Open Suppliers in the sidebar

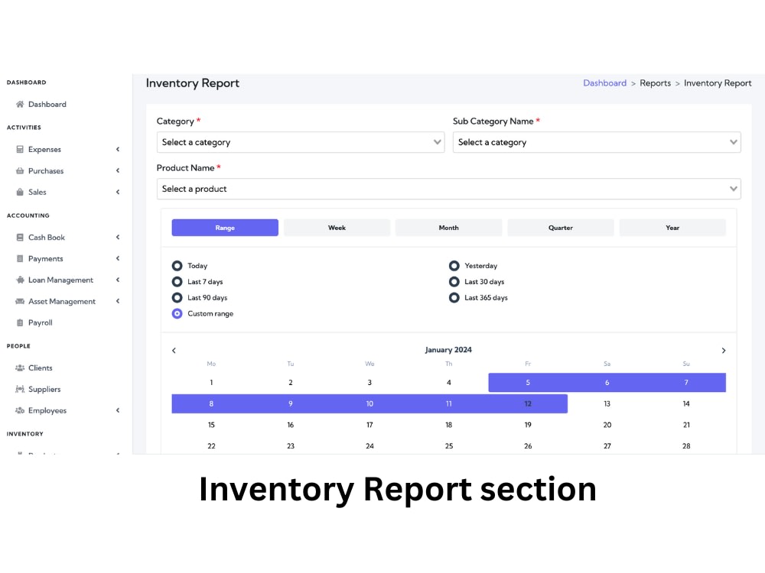coord(44,390)
